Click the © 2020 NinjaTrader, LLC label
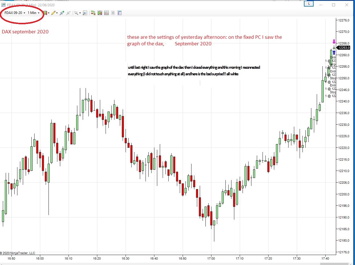Screen dimensions: 355x265 click(x=18, y=253)
